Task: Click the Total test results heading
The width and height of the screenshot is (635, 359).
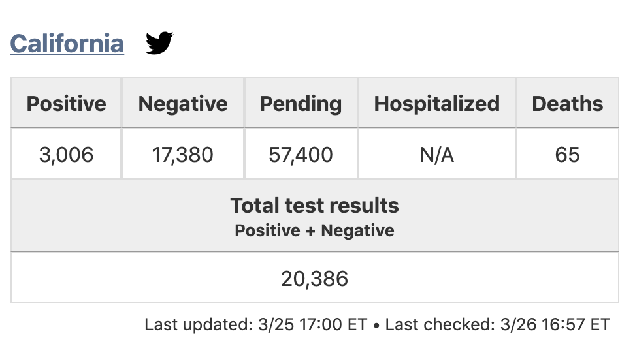Action: coord(315,205)
